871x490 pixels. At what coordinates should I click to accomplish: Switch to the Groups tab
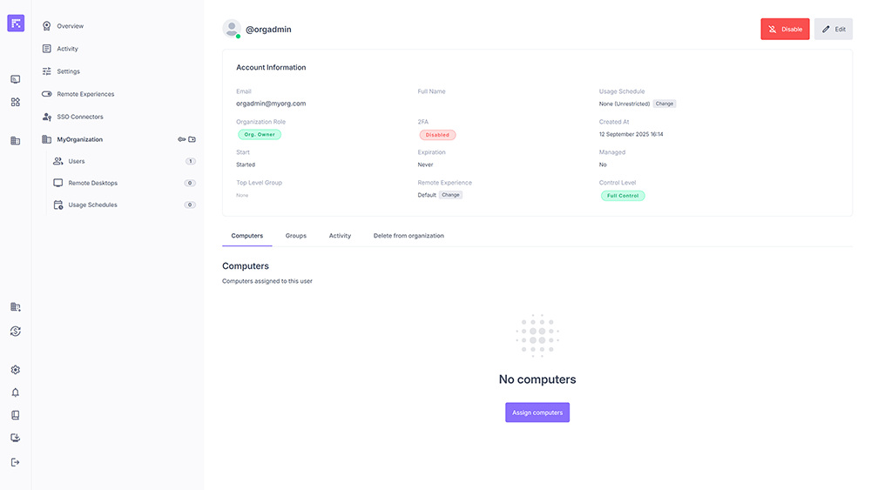296,236
